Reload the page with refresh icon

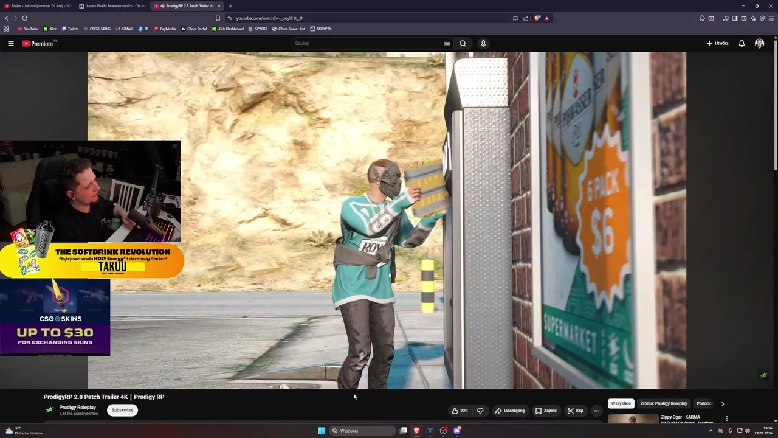24,18
